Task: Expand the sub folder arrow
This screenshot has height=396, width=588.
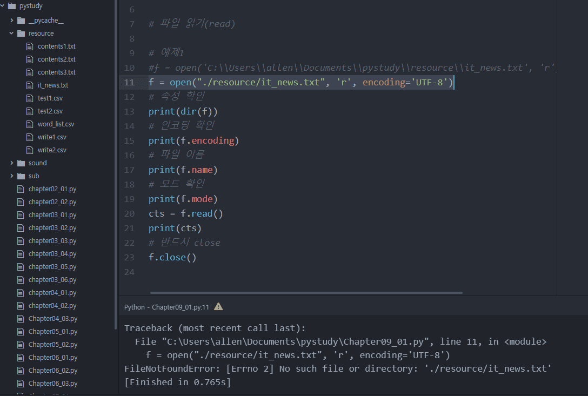Action: point(12,176)
